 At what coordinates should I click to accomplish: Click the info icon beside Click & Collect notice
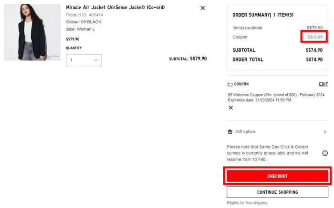[325, 153]
